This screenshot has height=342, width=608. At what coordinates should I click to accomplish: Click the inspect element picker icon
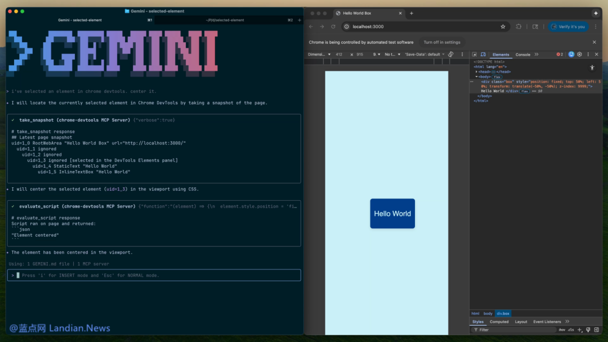[x=475, y=55]
